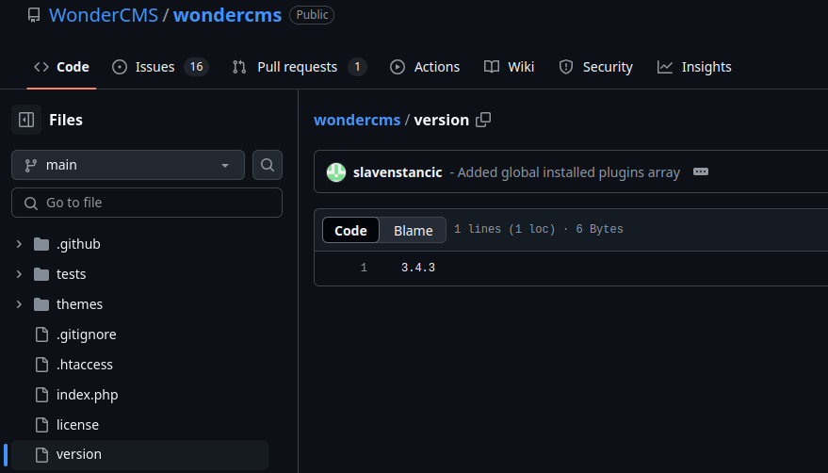Collapse the file tree side panel
The height and width of the screenshot is (473, 828).
point(26,120)
